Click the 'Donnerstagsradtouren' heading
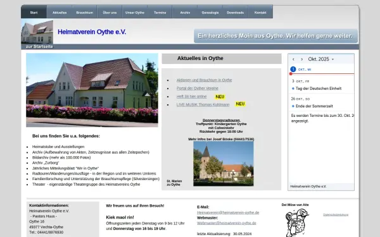380x237 pixels. [221, 120]
